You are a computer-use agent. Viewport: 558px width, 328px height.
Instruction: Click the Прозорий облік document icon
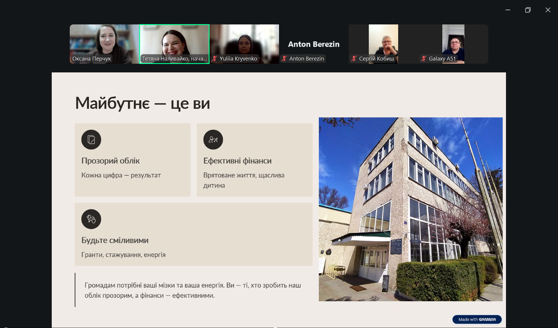click(x=91, y=140)
